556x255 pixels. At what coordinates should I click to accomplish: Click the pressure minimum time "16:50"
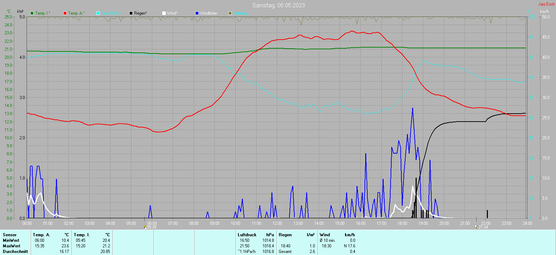[x=245, y=240]
